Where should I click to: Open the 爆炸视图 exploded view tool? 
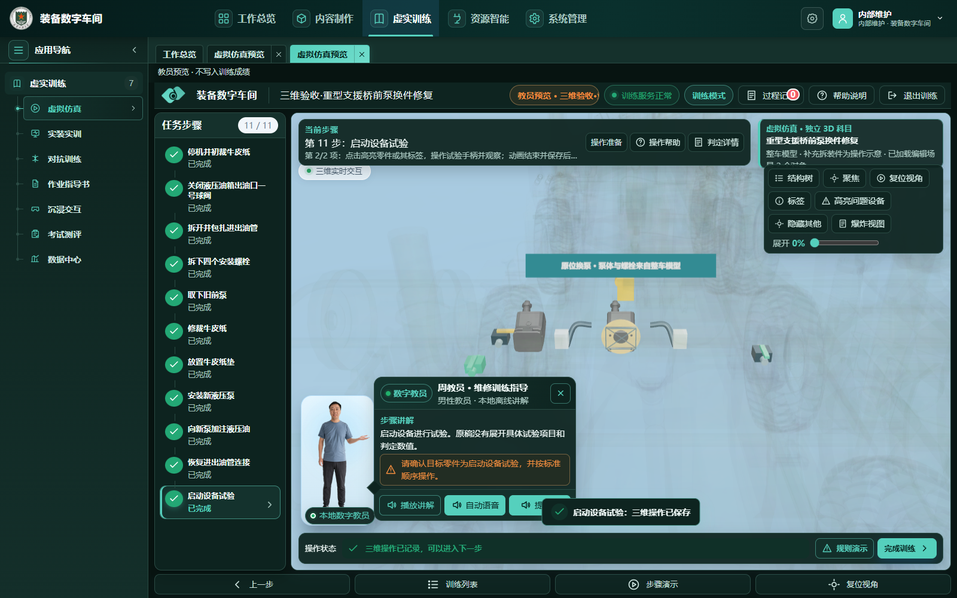click(x=861, y=224)
